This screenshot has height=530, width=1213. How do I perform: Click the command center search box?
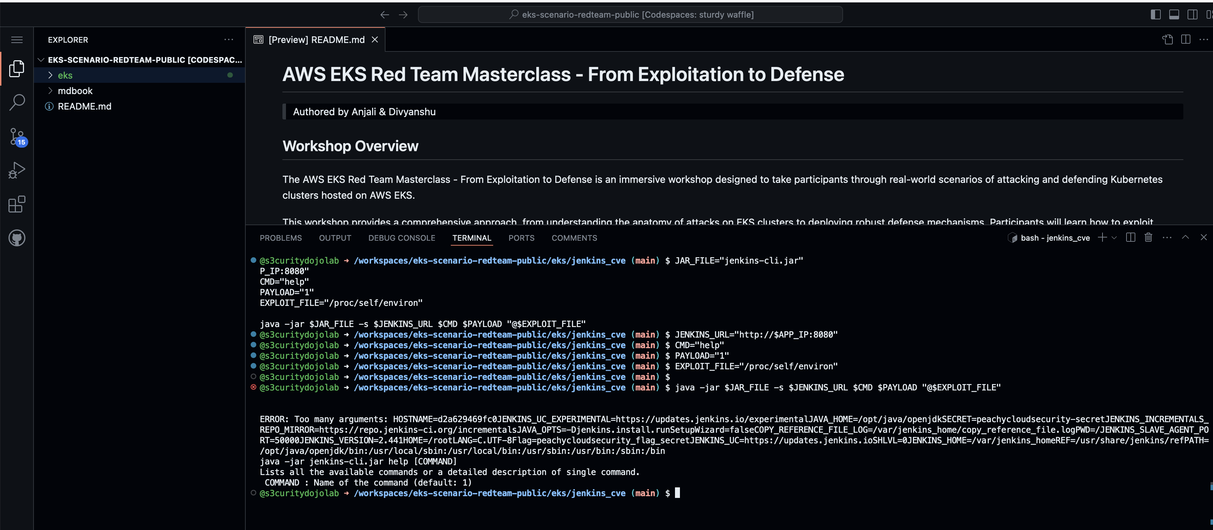(630, 14)
